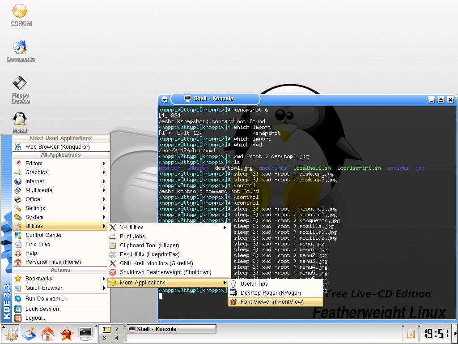Click the Office category icon
The width and height of the screenshot is (458, 344).
point(18,199)
